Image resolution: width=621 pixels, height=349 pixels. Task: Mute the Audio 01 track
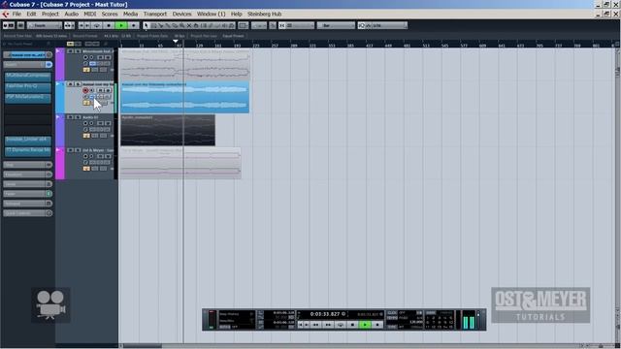pos(70,117)
